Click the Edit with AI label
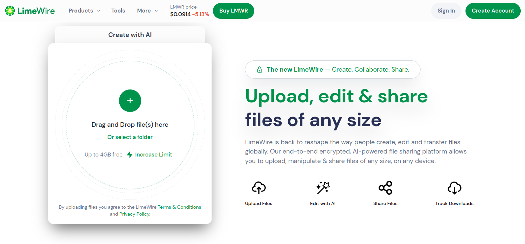The width and height of the screenshot is (525, 244). (x=323, y=203)
